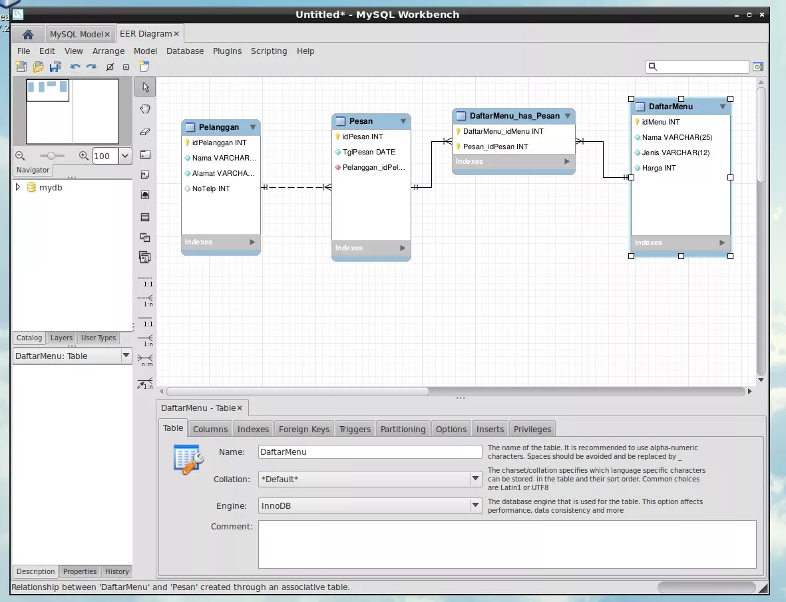The width and height of the screenshot is (786, 602).
Task: Select relationship using existing columns tool
Action: coord(145,384)
